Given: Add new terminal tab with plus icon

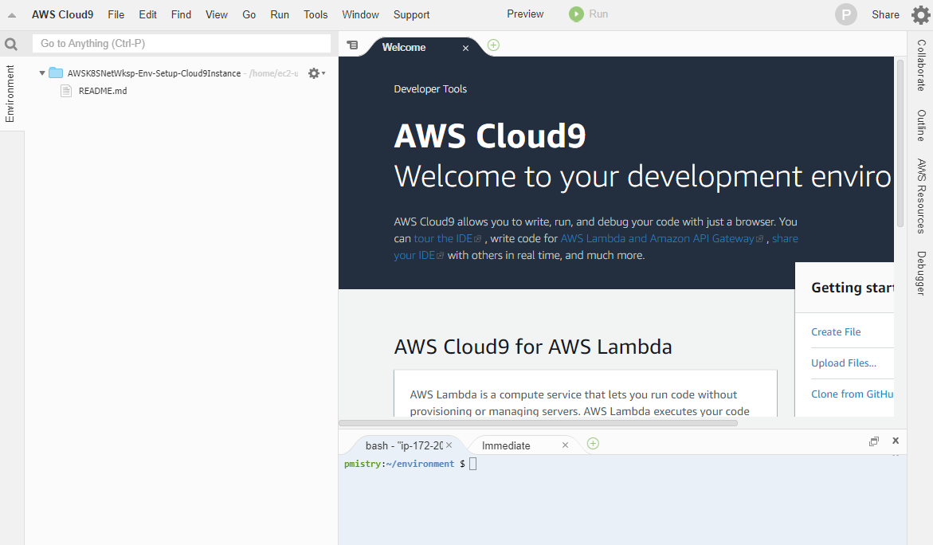Looking at the screenshot, I should click(x=593, y=444).
